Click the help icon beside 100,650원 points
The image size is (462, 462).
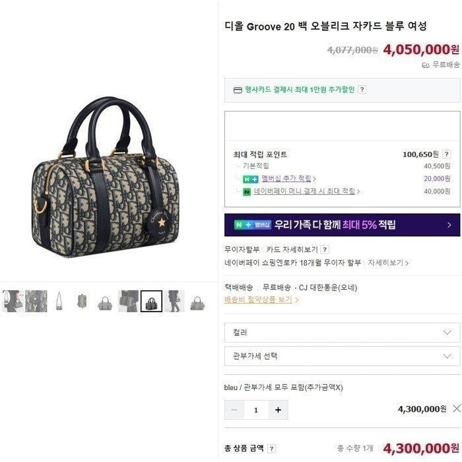(446, 154)
